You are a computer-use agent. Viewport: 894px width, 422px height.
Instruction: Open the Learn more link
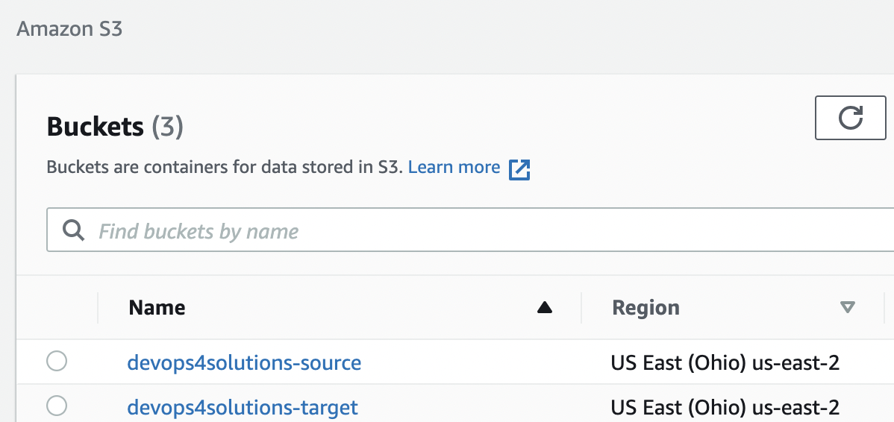click(x=454, y=167)
